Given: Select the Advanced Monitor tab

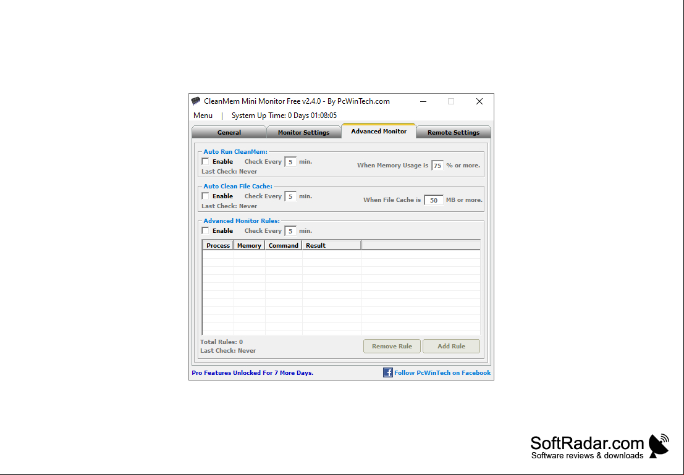Looking at the screenshot, I should point(379,131).
